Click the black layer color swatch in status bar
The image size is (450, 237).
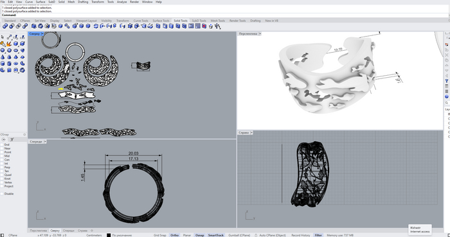(109, 235)
